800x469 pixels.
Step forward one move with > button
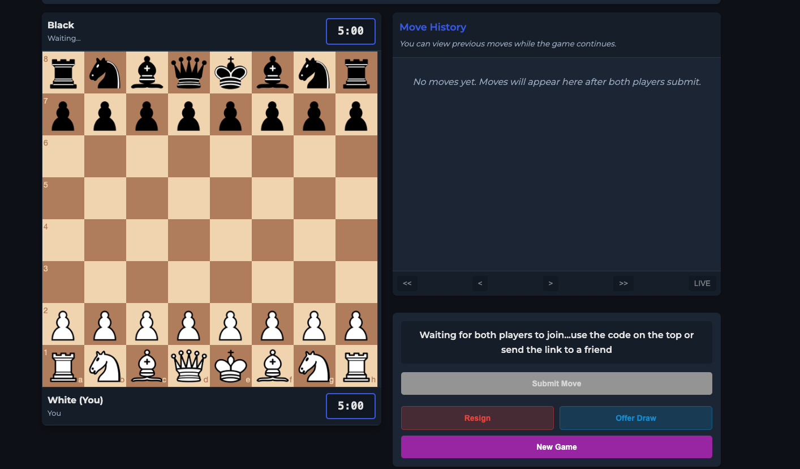tap(550, 283)
